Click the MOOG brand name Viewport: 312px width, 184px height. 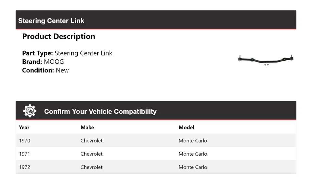click(x=54, y=62)
